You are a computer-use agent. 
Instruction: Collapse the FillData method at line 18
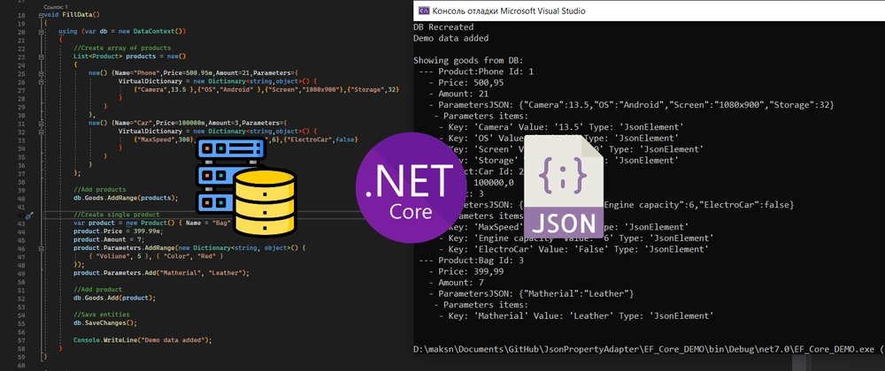click(42, 13)
